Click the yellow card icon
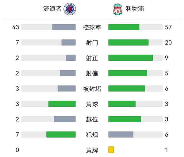Screen dimensions: 184x157 pos(111,150)
